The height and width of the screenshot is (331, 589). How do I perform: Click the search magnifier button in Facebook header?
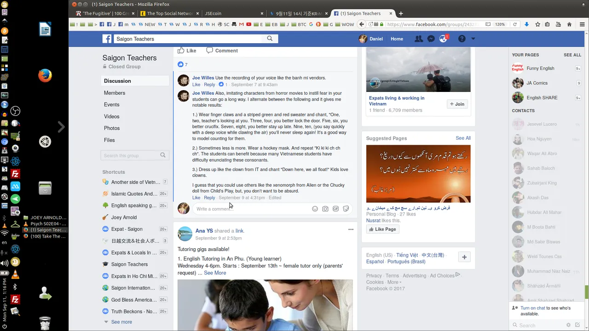click(x=270, y=39)
